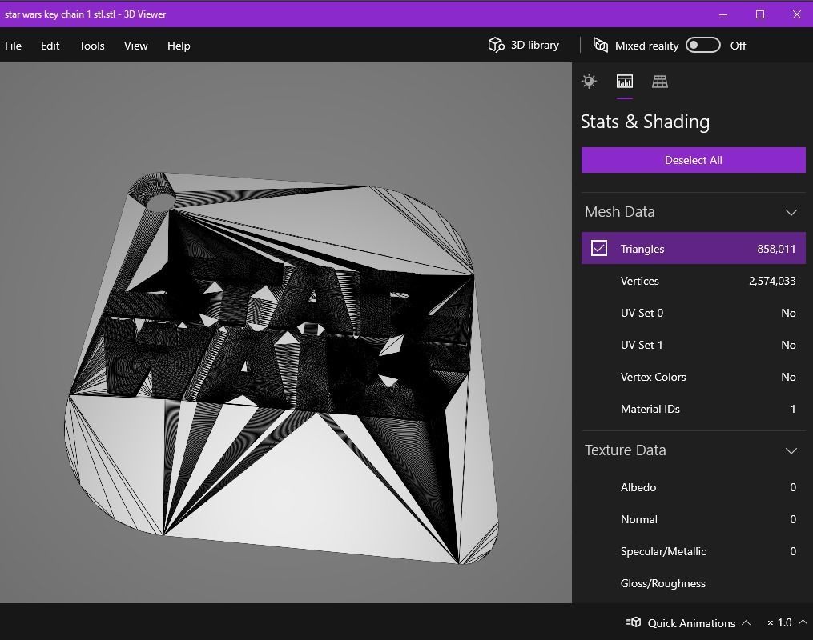Select the Normal texture row
Viewport: 813px width, 640px height.
pos(693,519)
